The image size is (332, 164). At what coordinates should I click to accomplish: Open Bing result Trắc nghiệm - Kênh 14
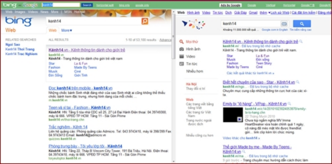tap(68, 127)
